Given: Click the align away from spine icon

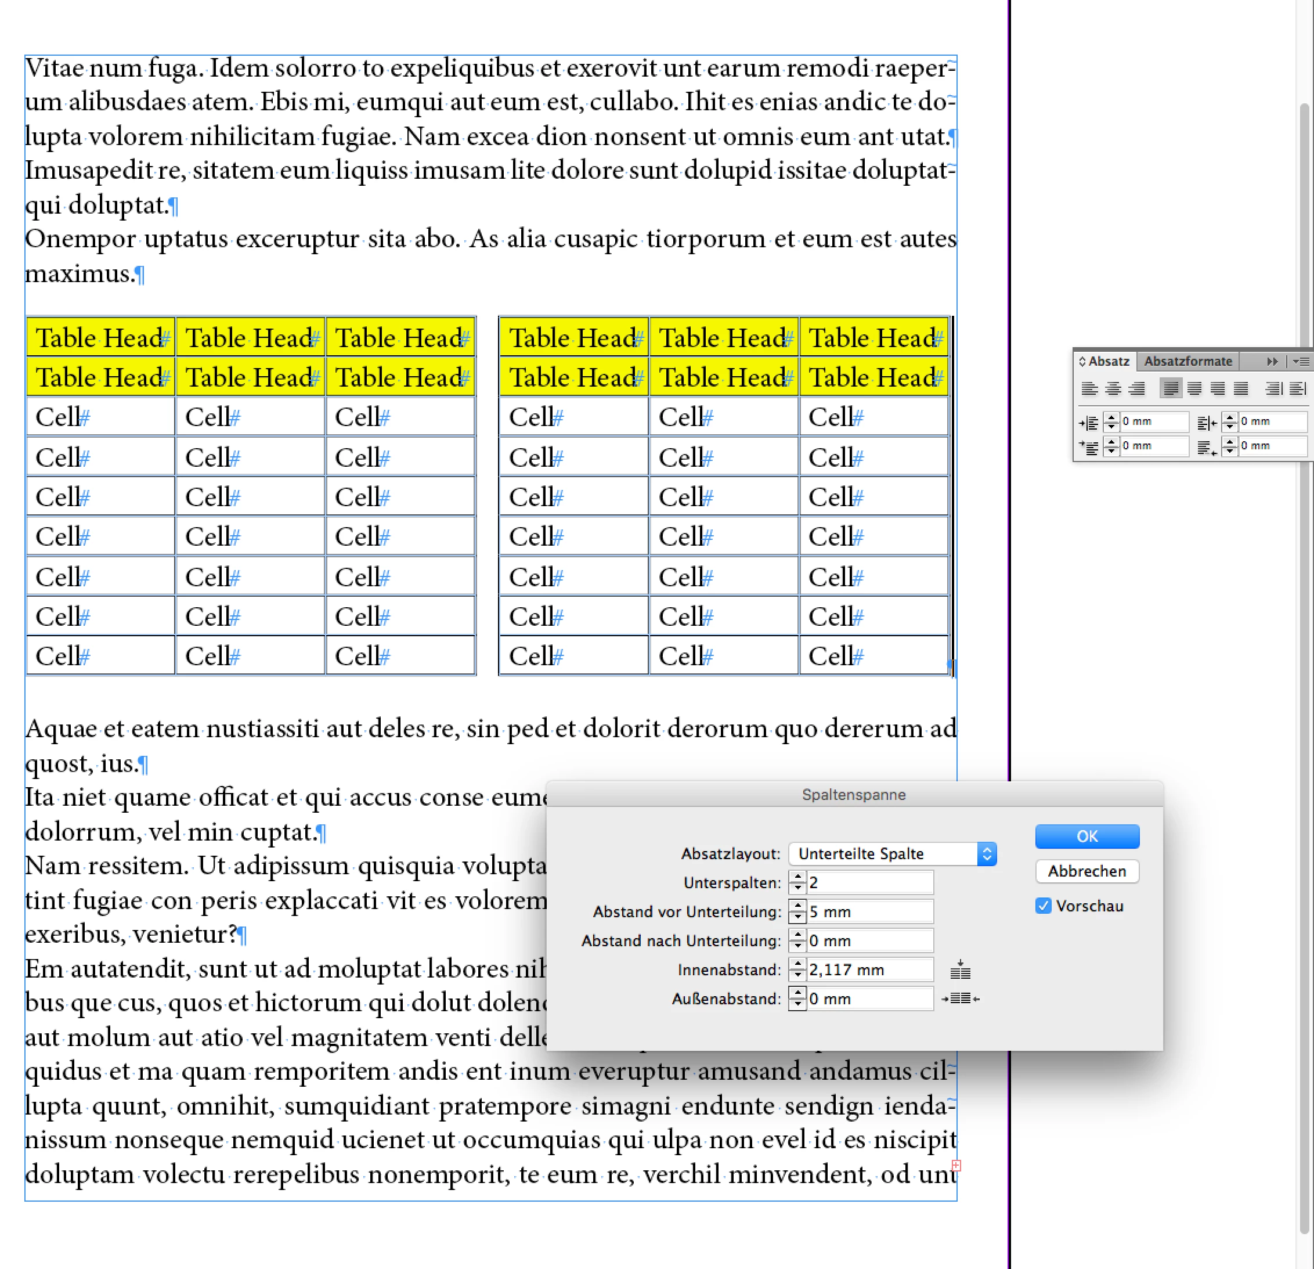Looking at the screenshot, I should tap(1298, 388).
